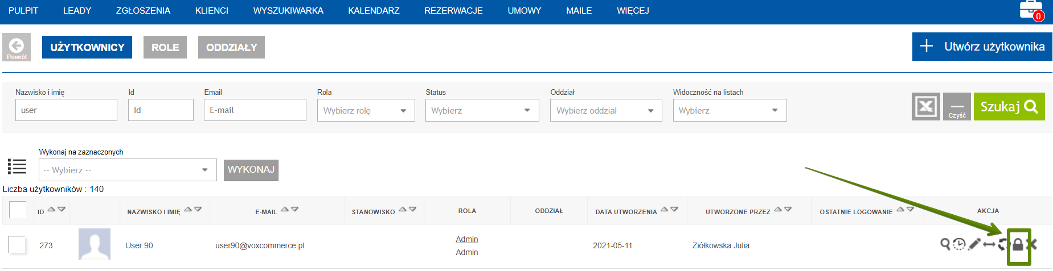Click the briefcase notifications icon
The width and height of the screenshot is (1053, 271).
(x=1031, y=10)
